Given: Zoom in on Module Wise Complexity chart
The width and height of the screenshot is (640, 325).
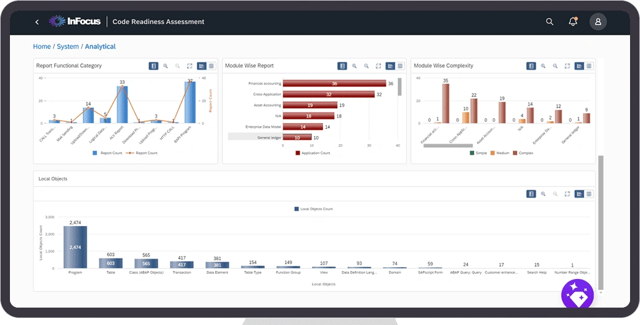Looking at the screenshot, I should pyautogui.click(x=543, y=66).
